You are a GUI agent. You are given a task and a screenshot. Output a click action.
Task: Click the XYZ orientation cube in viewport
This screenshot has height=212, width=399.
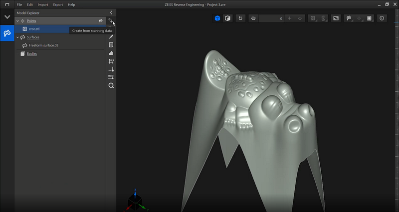point(135,201)
